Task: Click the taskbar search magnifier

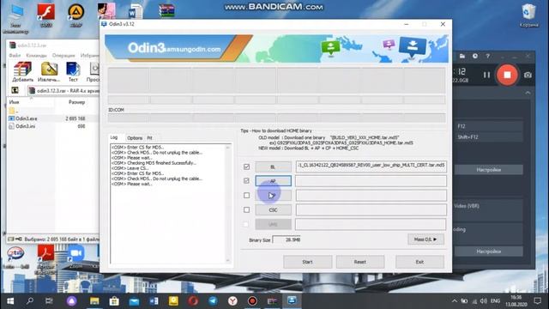Action: click(30, 301)
